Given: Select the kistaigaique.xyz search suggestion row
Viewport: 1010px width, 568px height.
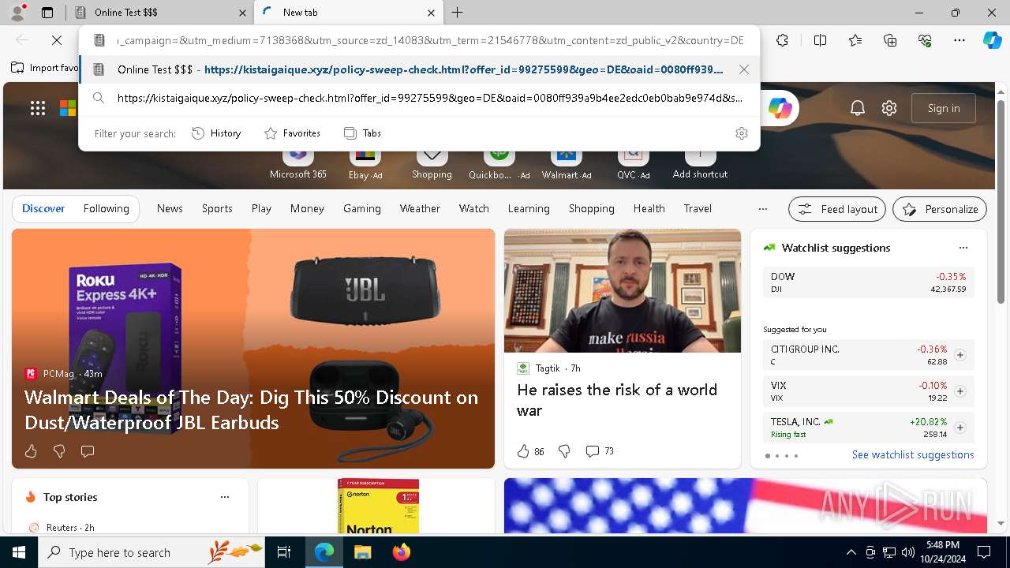Looking at the screenshot, I should 419,99.
